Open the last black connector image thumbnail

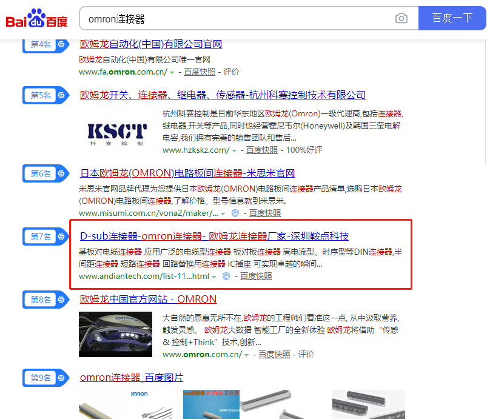point(368,404)
